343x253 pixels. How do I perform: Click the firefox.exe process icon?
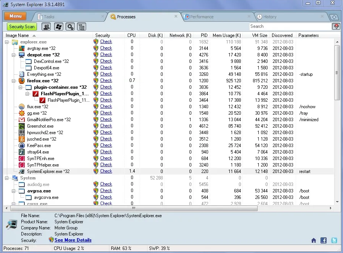tap(22, 81)
